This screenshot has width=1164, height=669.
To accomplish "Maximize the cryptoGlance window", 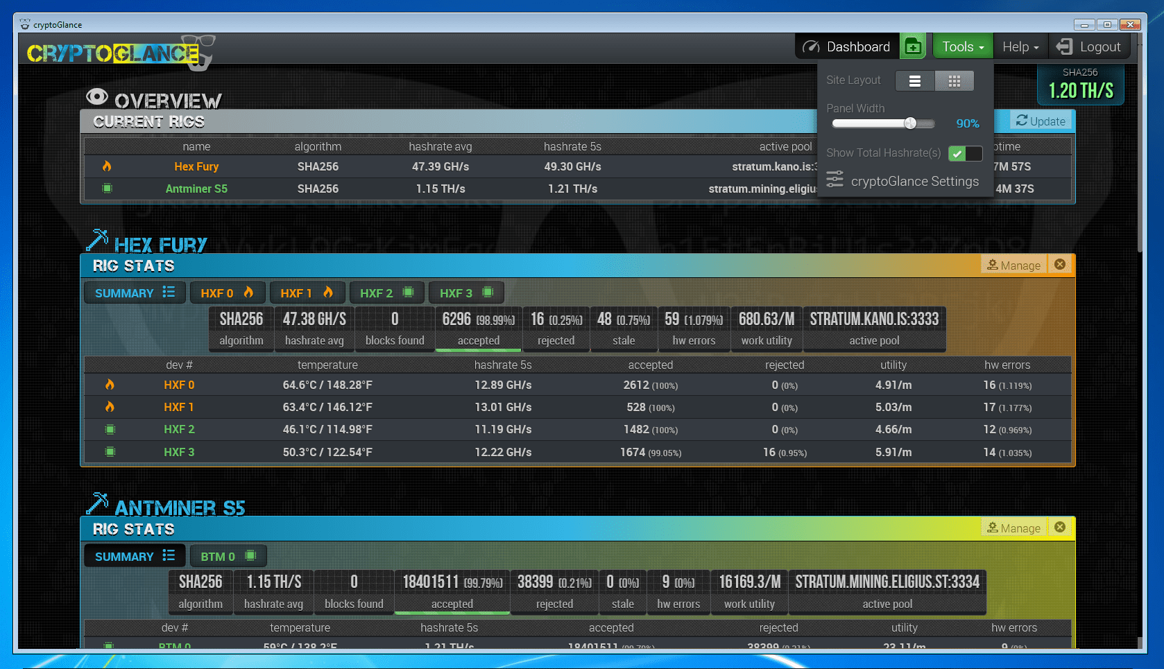I will tap(1107, 24).
